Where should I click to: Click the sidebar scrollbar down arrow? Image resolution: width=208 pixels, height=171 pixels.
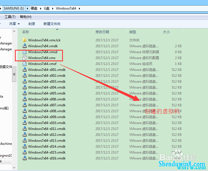point(14,168)
